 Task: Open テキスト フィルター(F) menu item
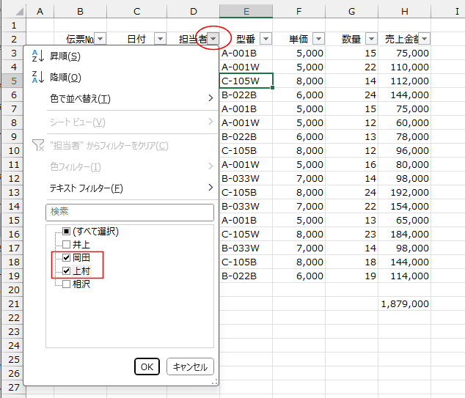tap(121, 188)
